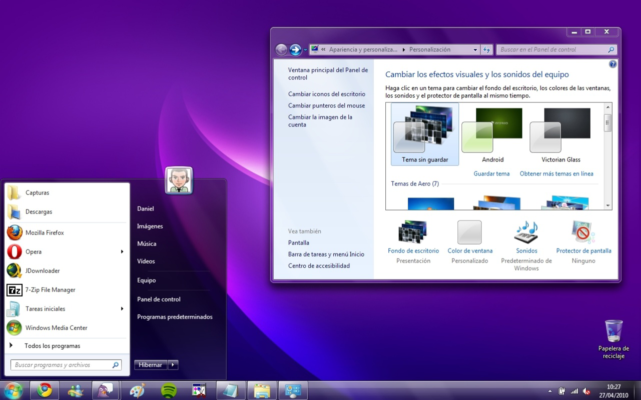641x400 pixels.
Task: Open Spotify from the taskbar
Action: (169, 390)
